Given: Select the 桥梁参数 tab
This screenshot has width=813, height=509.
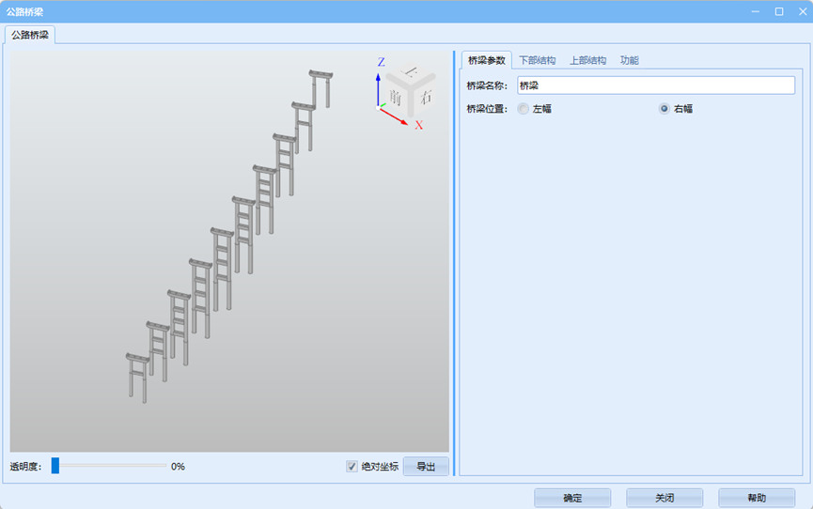Looking at the screenshot, I should pos(487,60).
